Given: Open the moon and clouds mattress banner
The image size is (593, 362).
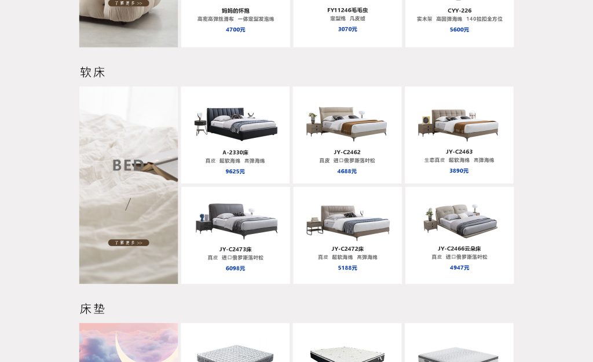Looking at the screenshot, I should click(x=129, y=342).
